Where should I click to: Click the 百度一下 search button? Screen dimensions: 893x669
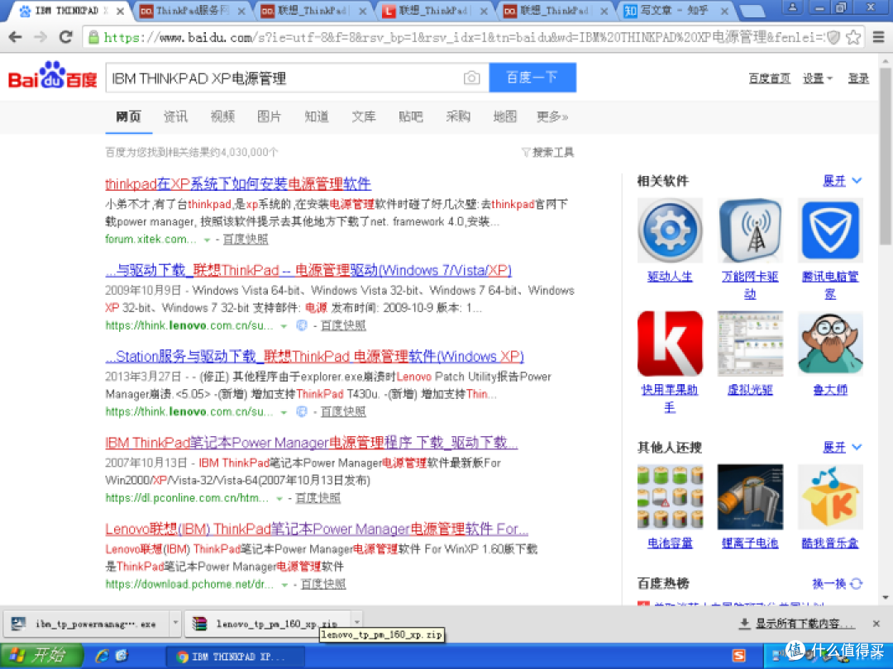coord(532,78)
